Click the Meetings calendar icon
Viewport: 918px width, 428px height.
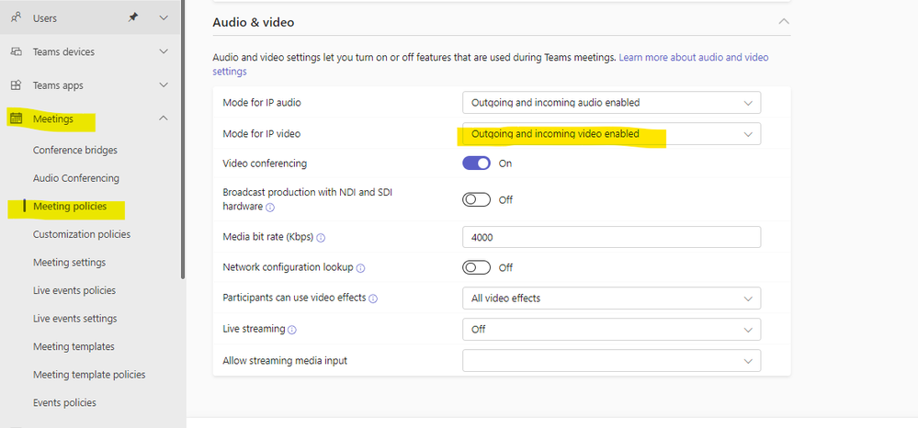tap(17, 118)
